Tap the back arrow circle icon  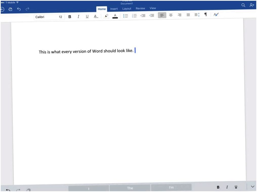(2, 10)
